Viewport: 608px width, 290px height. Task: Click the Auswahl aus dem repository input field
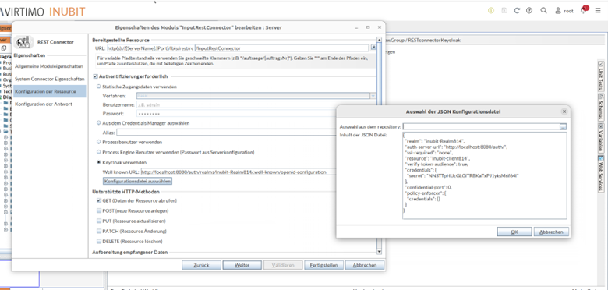pos(481,127)
